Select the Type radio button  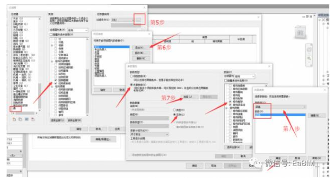click(174, 110)
